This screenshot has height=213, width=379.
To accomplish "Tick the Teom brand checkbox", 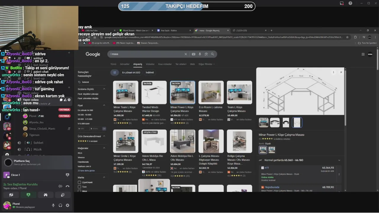I will (79, 187).
